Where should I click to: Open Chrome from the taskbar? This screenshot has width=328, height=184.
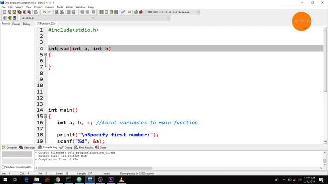tap(58, 180)
